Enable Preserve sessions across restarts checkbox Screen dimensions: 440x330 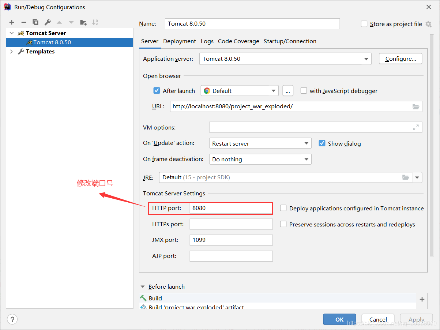(x=283, y=224)
